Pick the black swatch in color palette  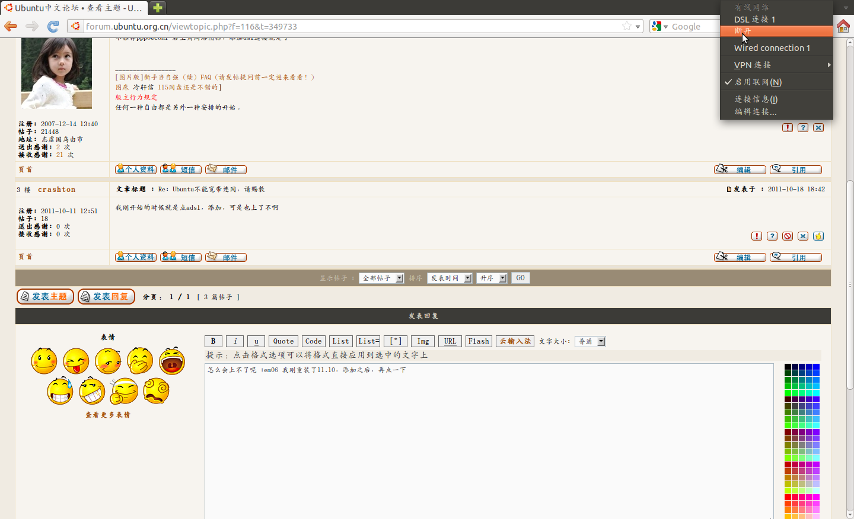tap(788, 367)
